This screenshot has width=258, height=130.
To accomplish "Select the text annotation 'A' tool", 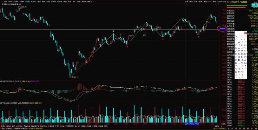I will click(x=245, y=66).
